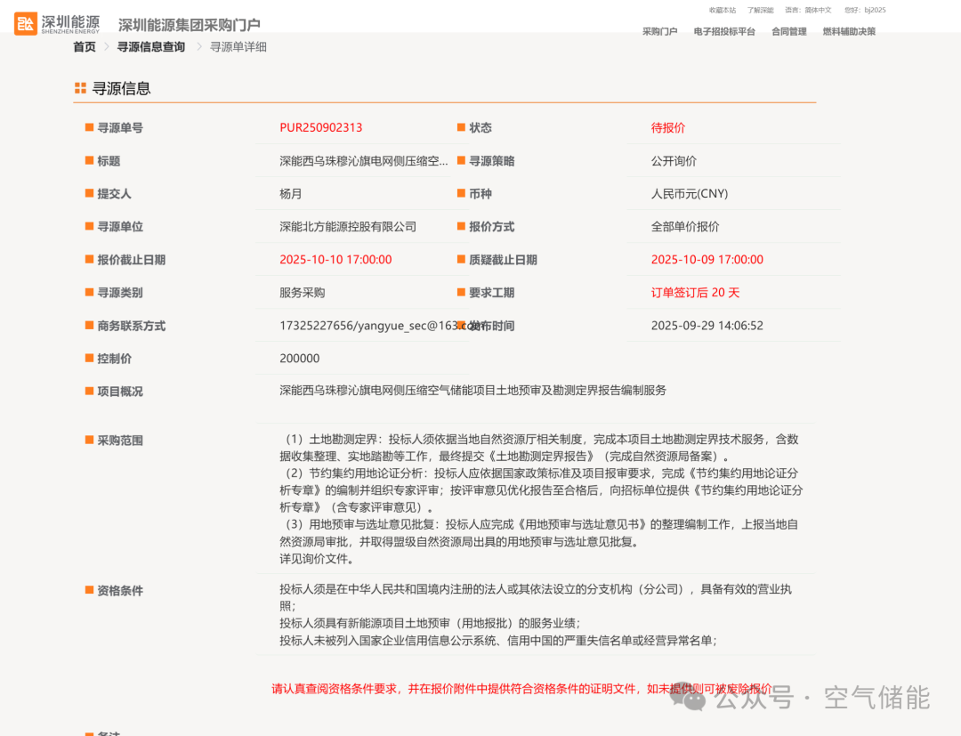961x736 pixels.
Task: Click 寻源单详细 in the breadcrumb
Action: pos(238,47)
